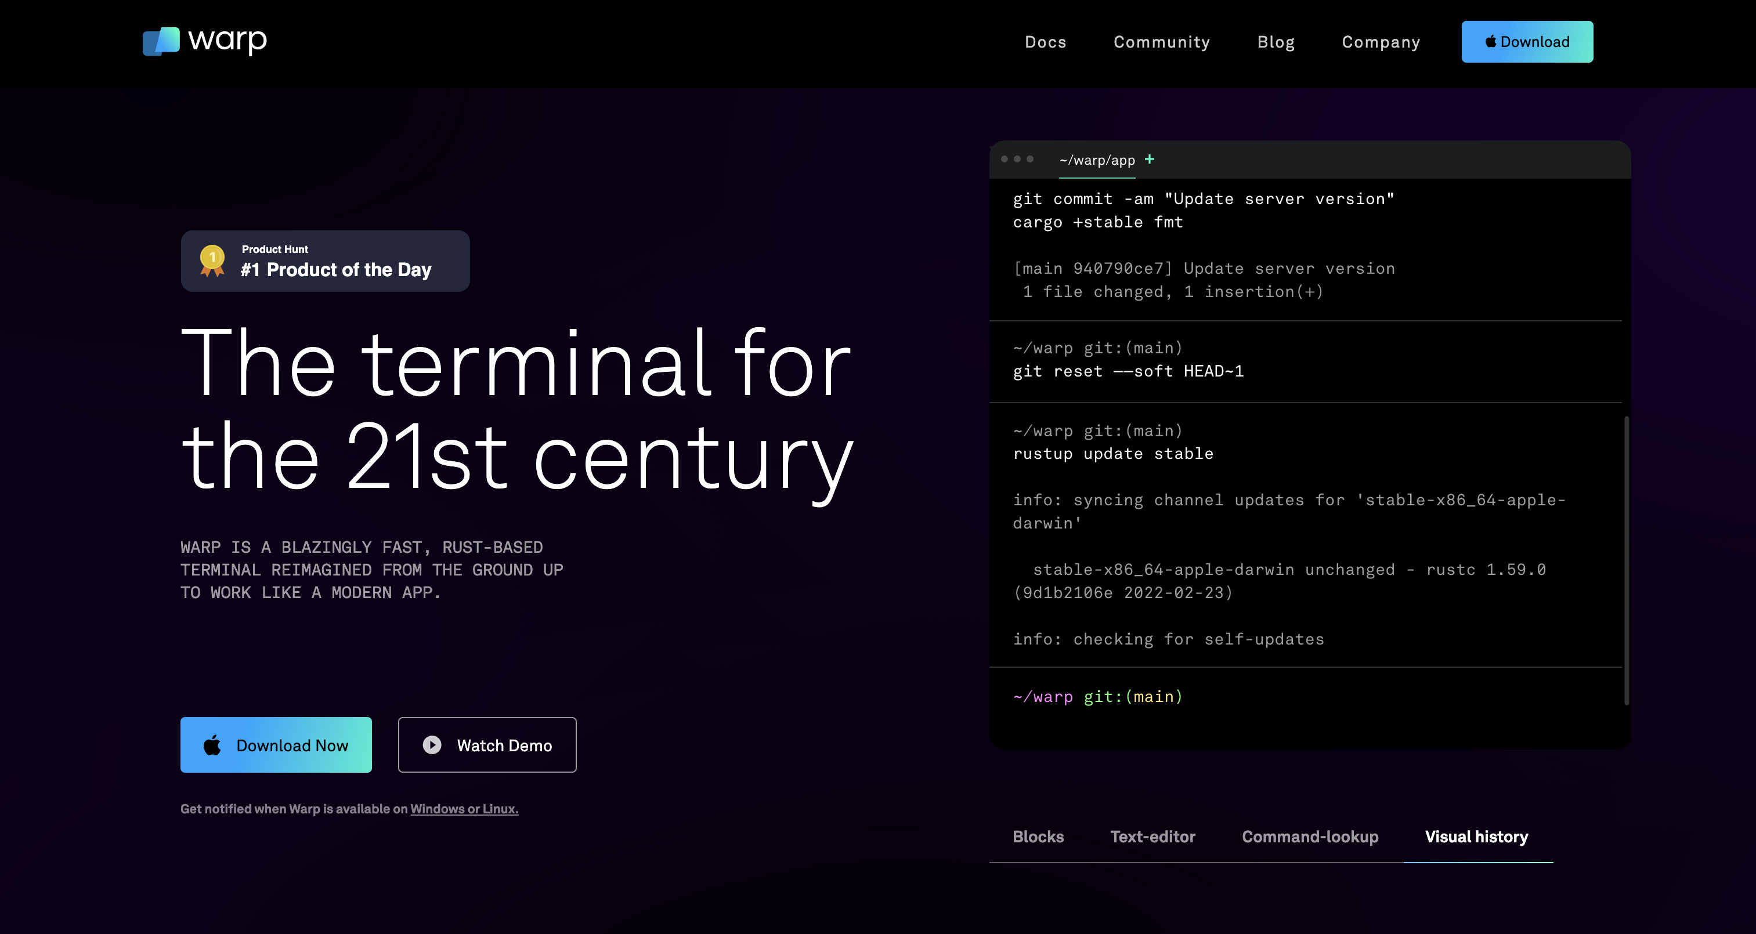The image size is (1756, 934).
Task: Click the '1 file changed, 1 insertion(+)' line
Action: pyautogui.click(x=1172, y=292)
